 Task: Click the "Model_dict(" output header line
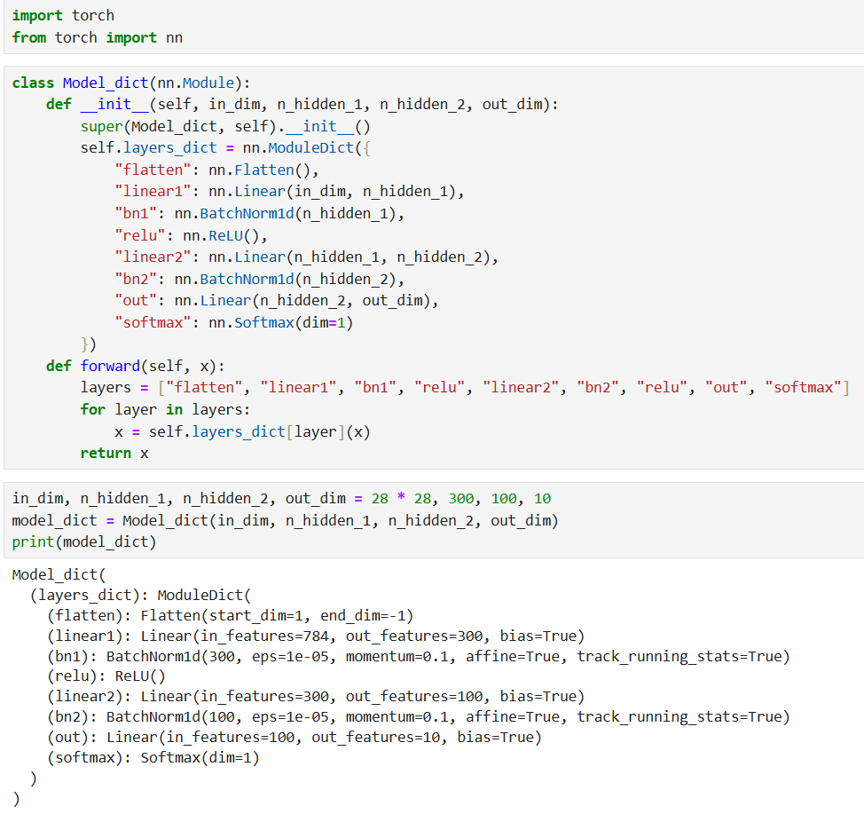[x=59, y=574]
